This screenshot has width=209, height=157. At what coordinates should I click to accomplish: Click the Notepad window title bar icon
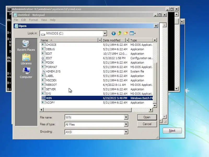[x=15, y=15]
